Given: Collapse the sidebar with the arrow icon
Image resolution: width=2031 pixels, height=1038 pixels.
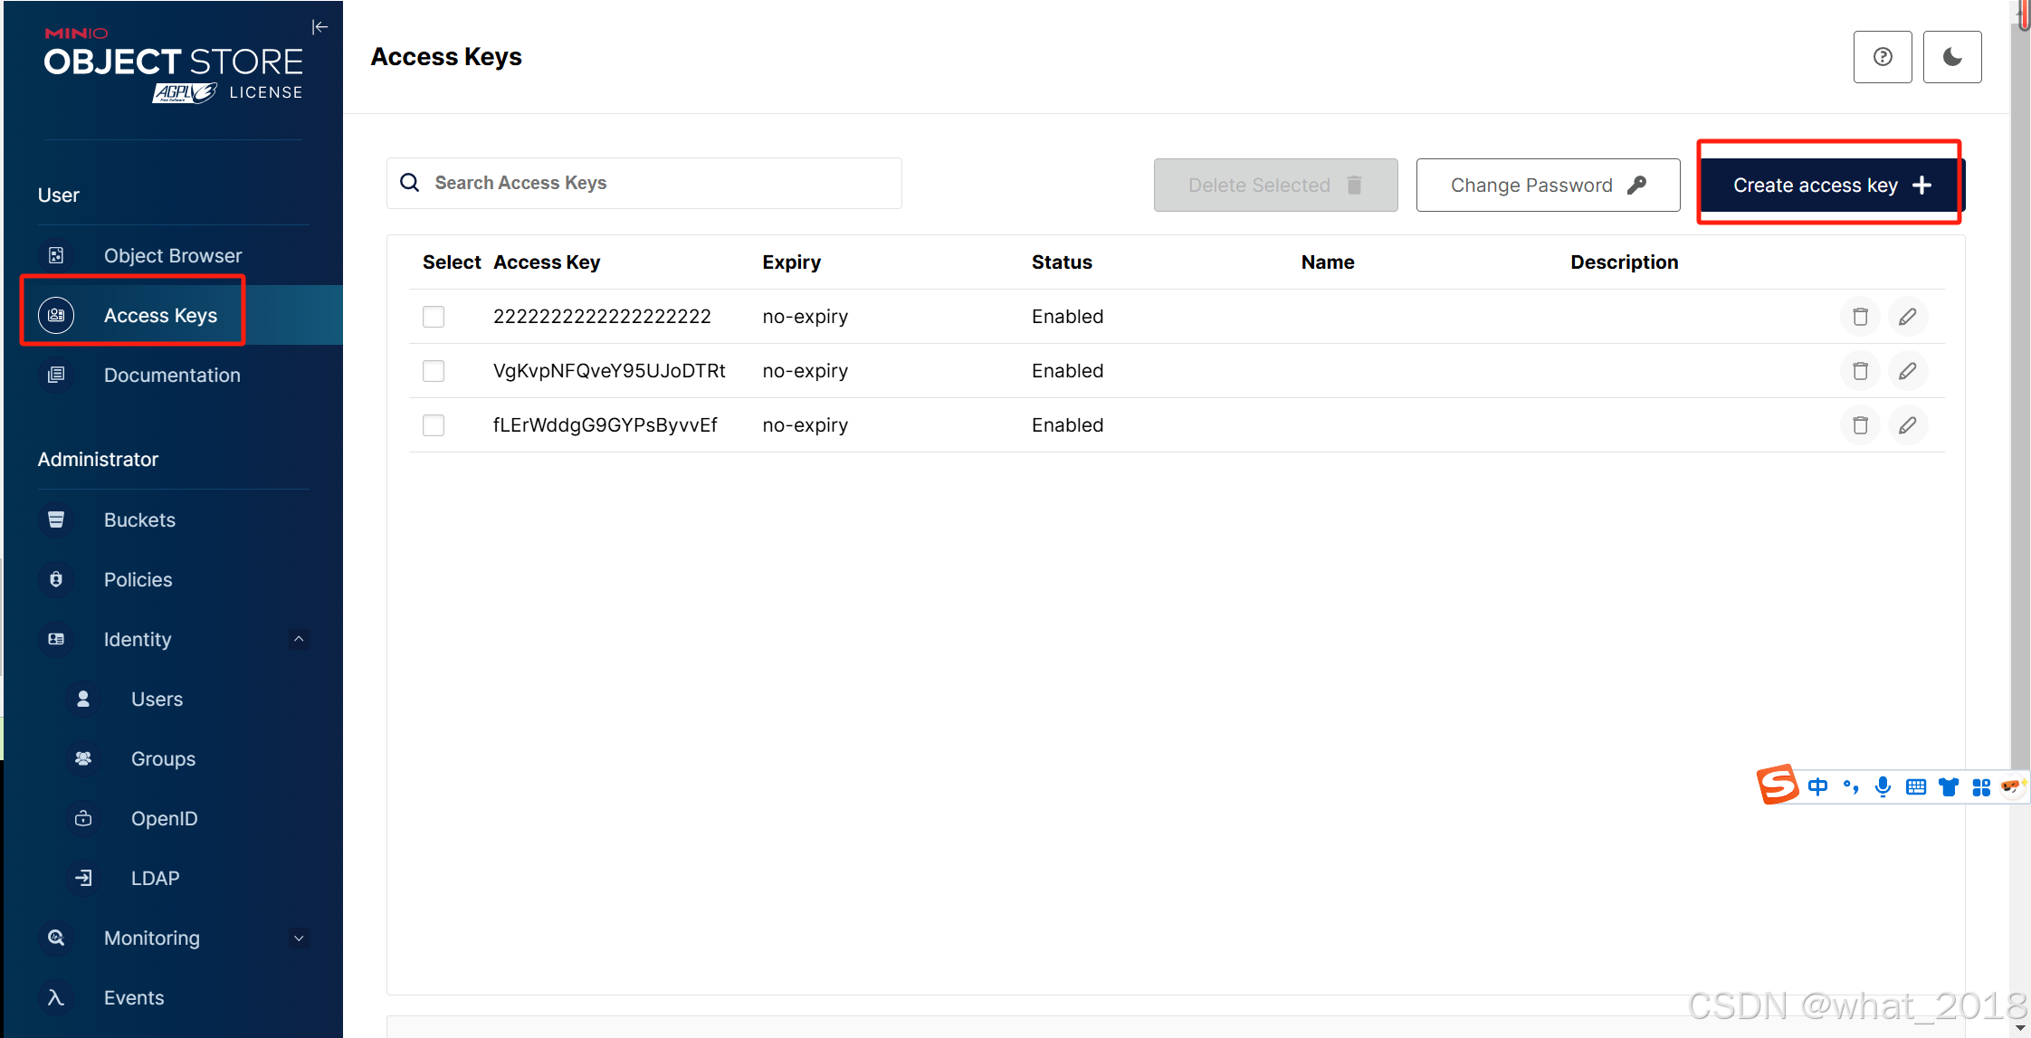Looking at the screenshot, I should point(319,27).
